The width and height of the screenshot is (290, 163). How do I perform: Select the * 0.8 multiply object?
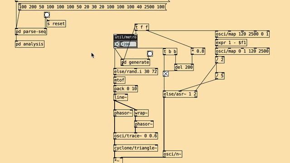coord(198,51)
